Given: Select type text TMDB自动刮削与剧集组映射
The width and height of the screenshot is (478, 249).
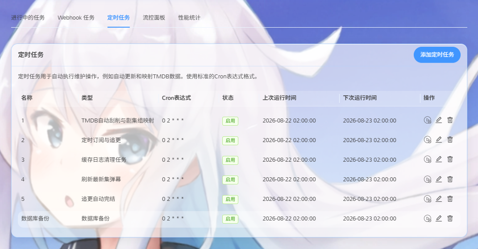Looking at the screenshot, I should coord(118,121).
